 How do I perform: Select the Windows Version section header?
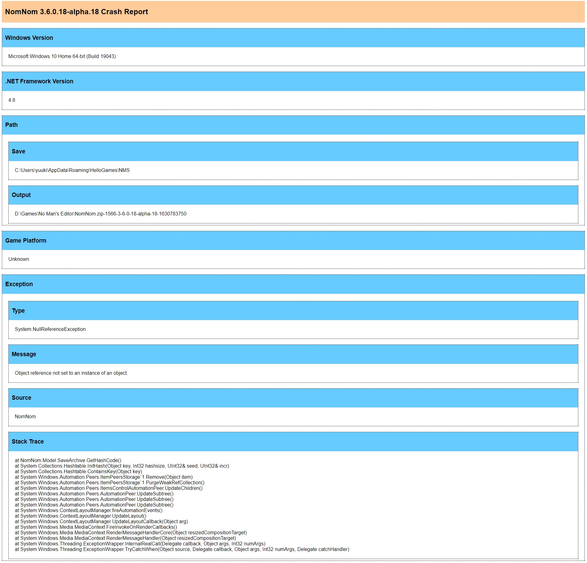click(29, 38)
